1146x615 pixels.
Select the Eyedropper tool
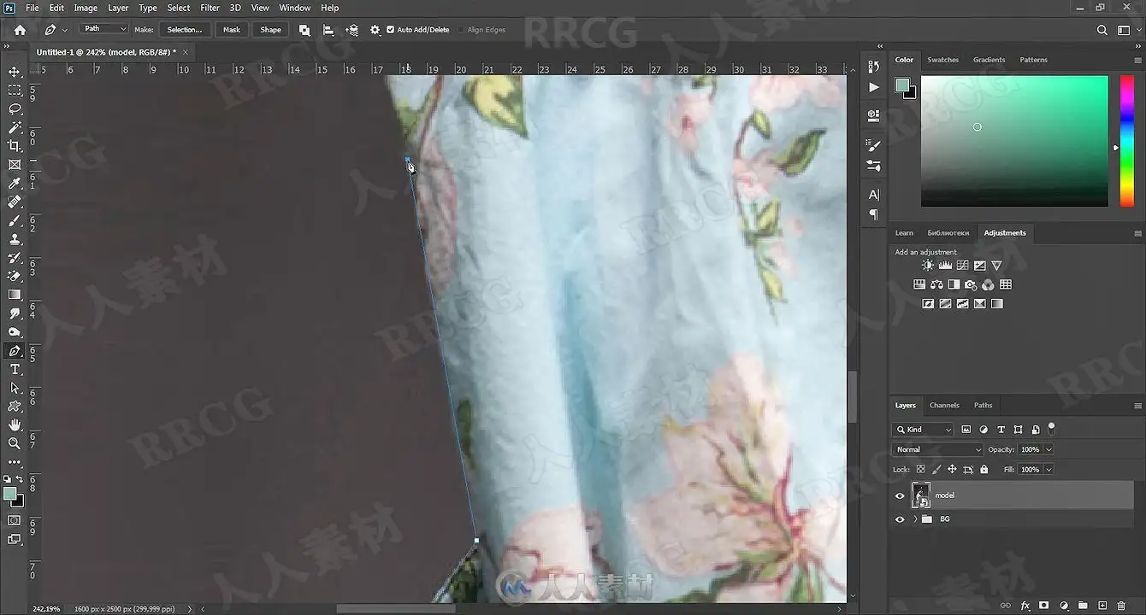[x=15, y=183]
